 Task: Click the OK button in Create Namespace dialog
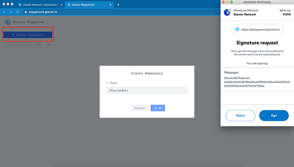(158, 108)
